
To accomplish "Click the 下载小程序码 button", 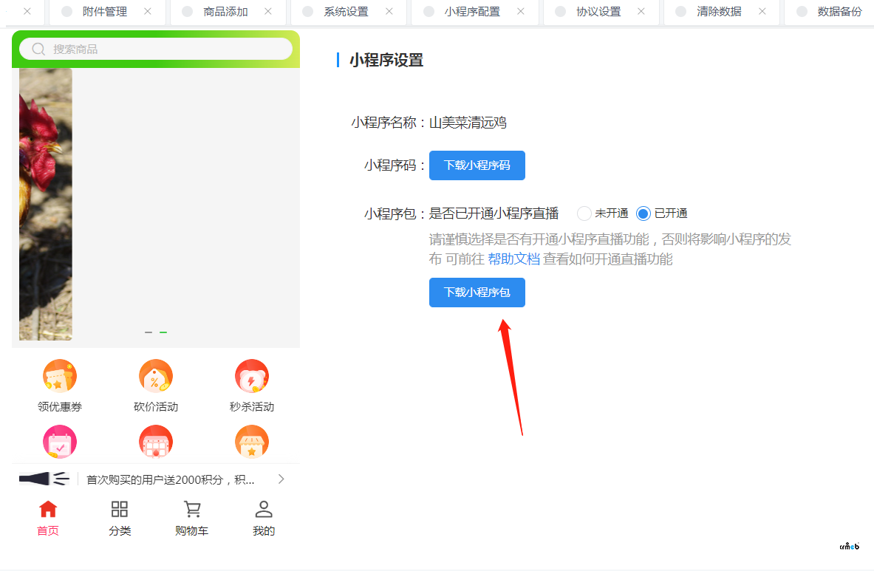I will [x=477, y=165].
